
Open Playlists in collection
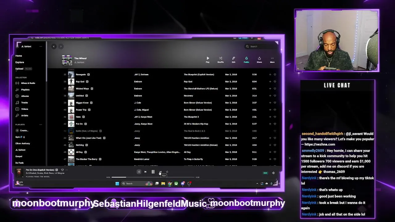tap(23, 90)
